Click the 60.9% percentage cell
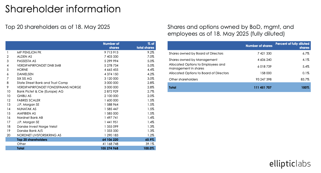321x173 pixels. [x=150, y=140]
